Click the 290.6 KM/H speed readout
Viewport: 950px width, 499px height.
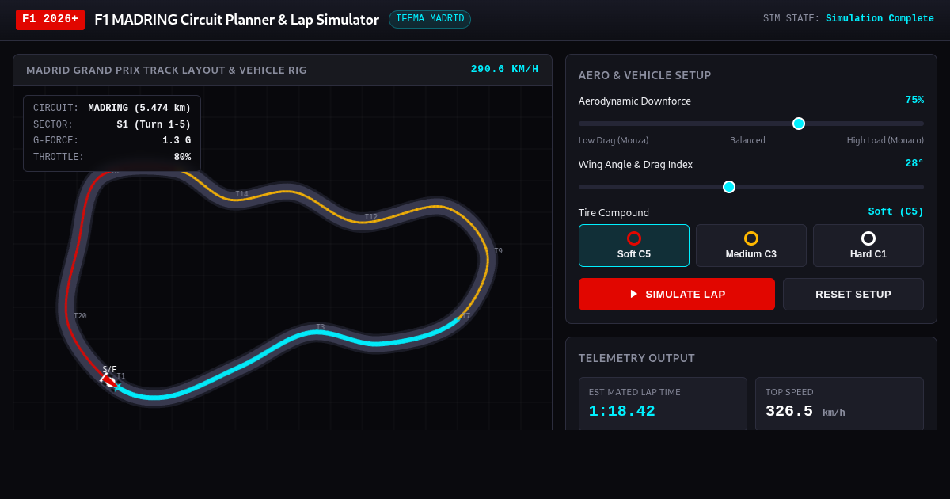pyautogui.click(x=505, y=70)
